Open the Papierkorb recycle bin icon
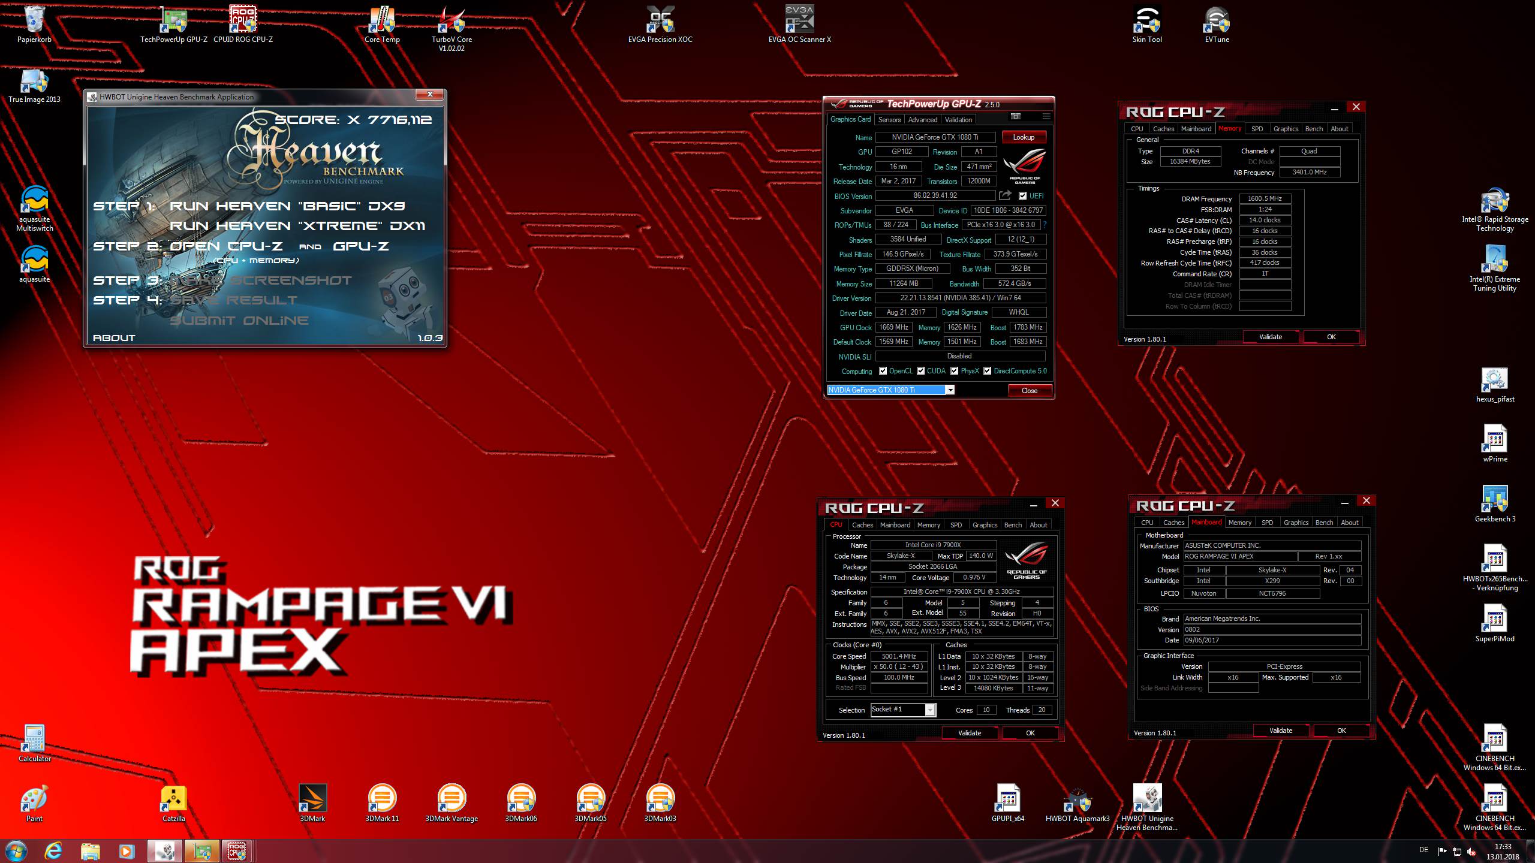Screen dimensions: 1535x863 (x=34, y=25)
